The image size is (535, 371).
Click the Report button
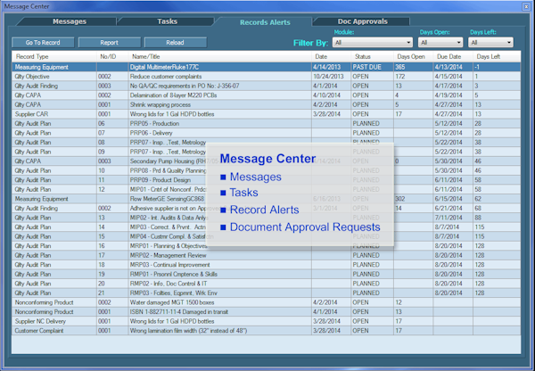[109, 42]
